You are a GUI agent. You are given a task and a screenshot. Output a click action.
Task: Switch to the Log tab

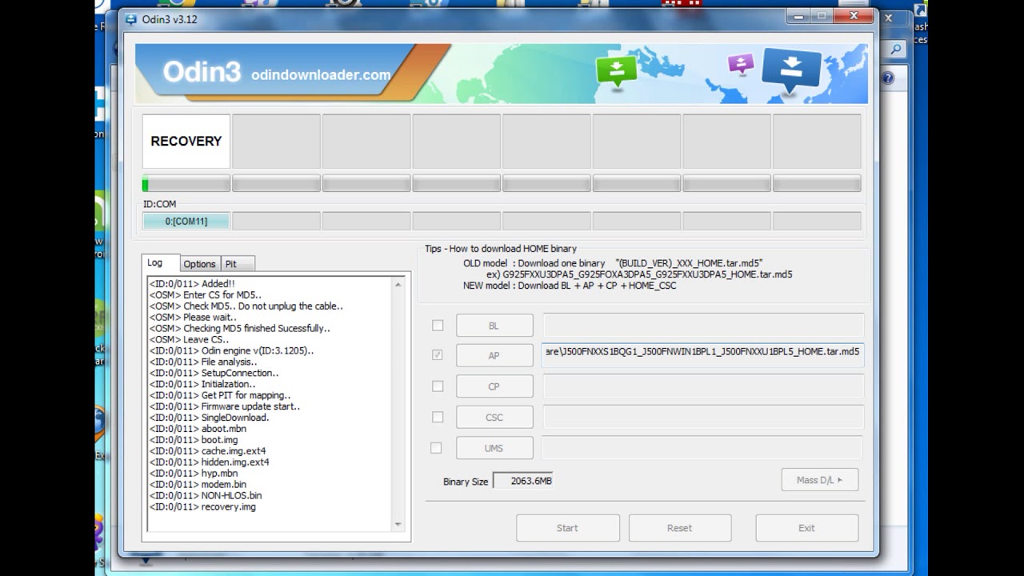point(160,263)
